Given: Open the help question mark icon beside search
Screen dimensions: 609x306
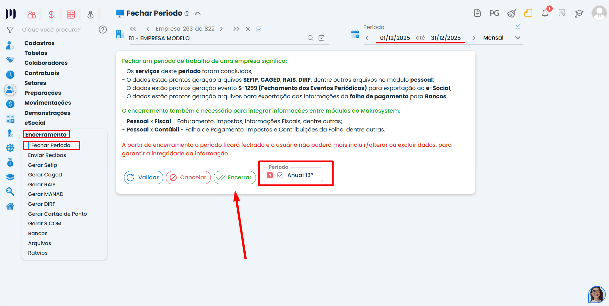Looking at the screenshot, I should [x=103, y=30].
